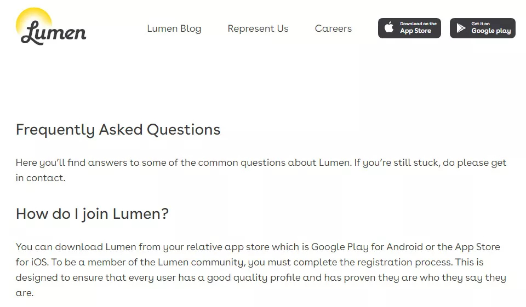The width and height of the screenshot is (526, 307).
Task: Click the Lumen wordmark text in the header
Action: coord(54,32)
